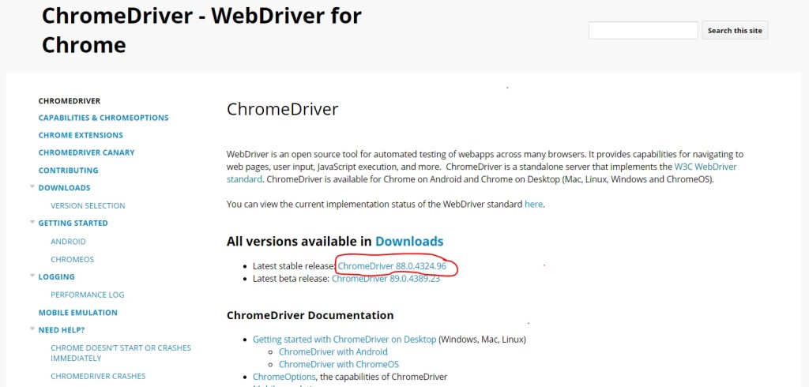809x387 pixels.
Task: Click 'Latest stable release:' text
Action: click(294, 266)
